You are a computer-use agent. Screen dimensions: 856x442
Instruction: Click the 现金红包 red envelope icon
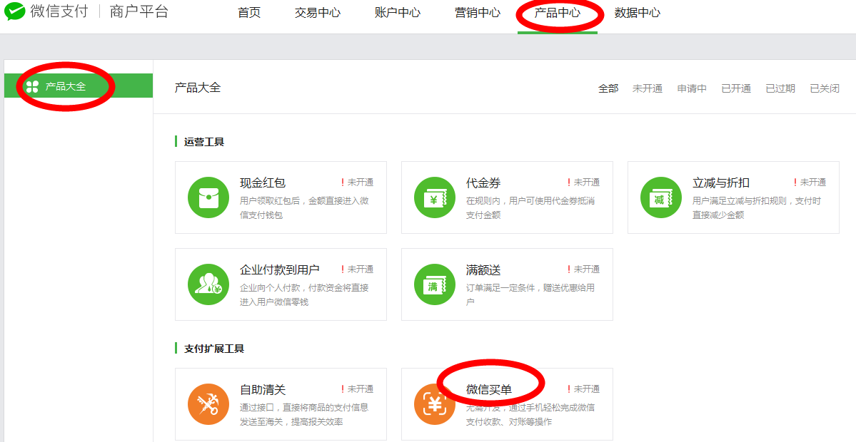coord(208,197)
